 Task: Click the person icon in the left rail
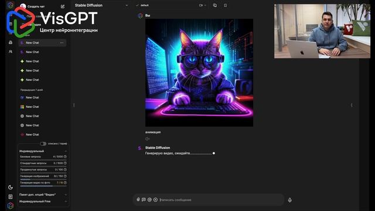click(x=11, y=52)
